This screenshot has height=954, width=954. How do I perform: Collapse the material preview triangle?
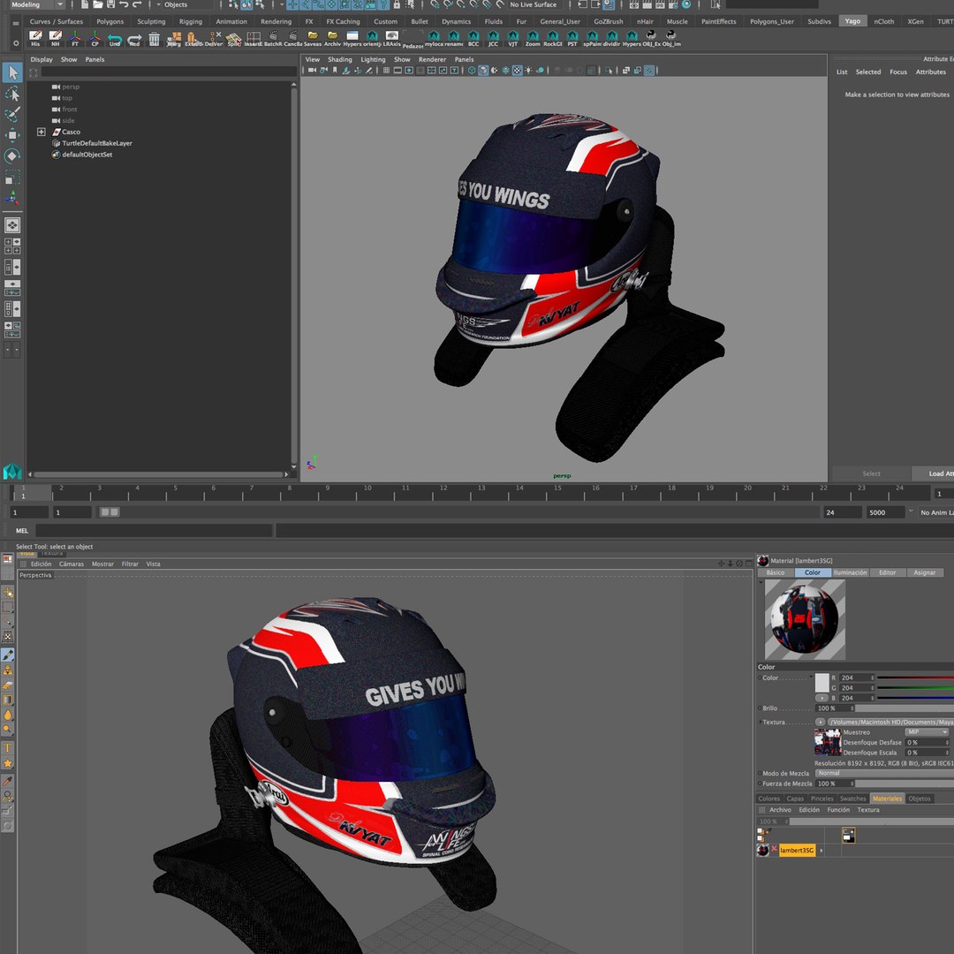click(761, 582)
